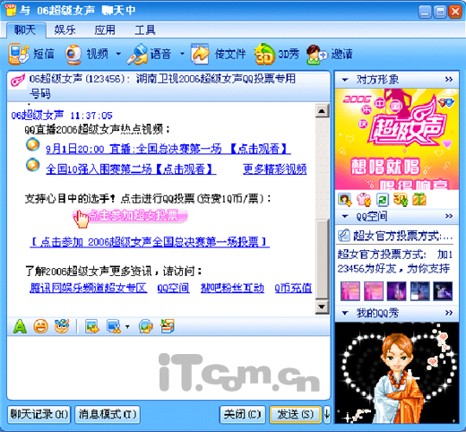Open the first QQ空间 photo thumbnail
This screenshot has width=466, height=432.
pos(350,290)
